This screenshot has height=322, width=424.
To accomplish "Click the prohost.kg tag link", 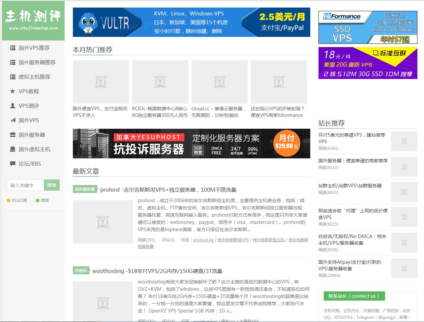I will point(203,240).
